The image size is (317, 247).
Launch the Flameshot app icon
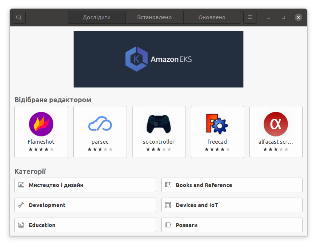click(41, 124)
